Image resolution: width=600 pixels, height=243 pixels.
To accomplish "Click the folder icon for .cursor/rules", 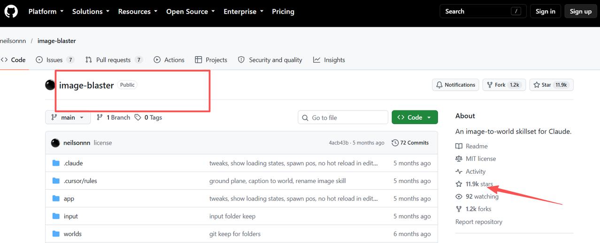I will [56, 181].
